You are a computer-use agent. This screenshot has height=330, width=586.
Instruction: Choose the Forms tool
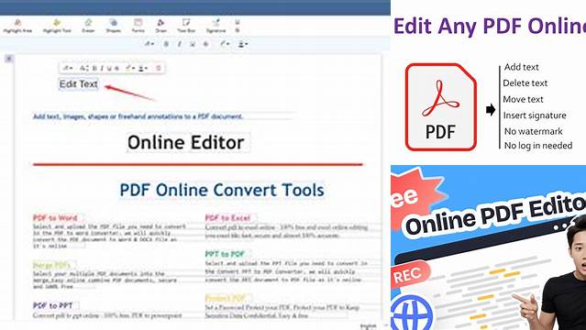[138, 27]
